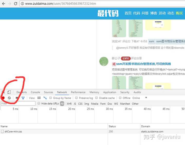Click the clear network log icon
The height and width of the screenshot is (145, 185).
click(x=9, y=98)
